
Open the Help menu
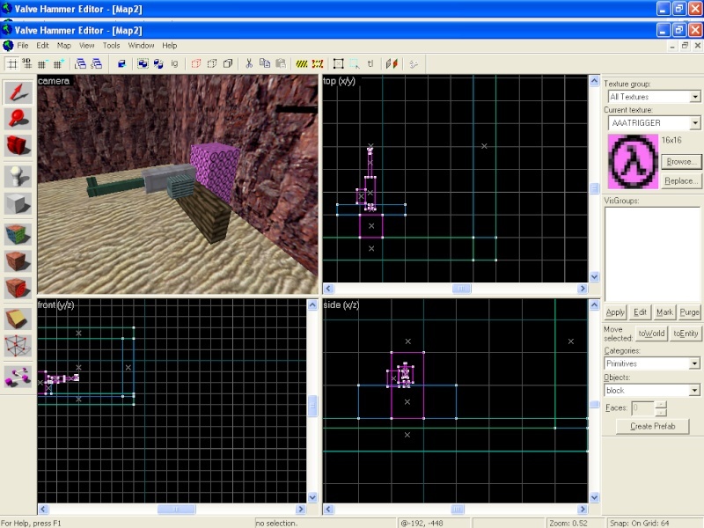pos(169,46)
